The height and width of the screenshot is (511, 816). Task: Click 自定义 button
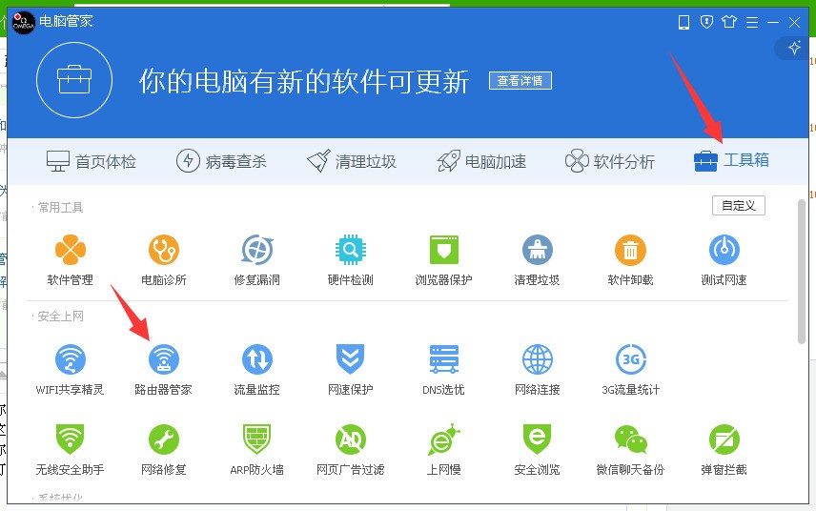pyautogui.click(x=739, y=206)
